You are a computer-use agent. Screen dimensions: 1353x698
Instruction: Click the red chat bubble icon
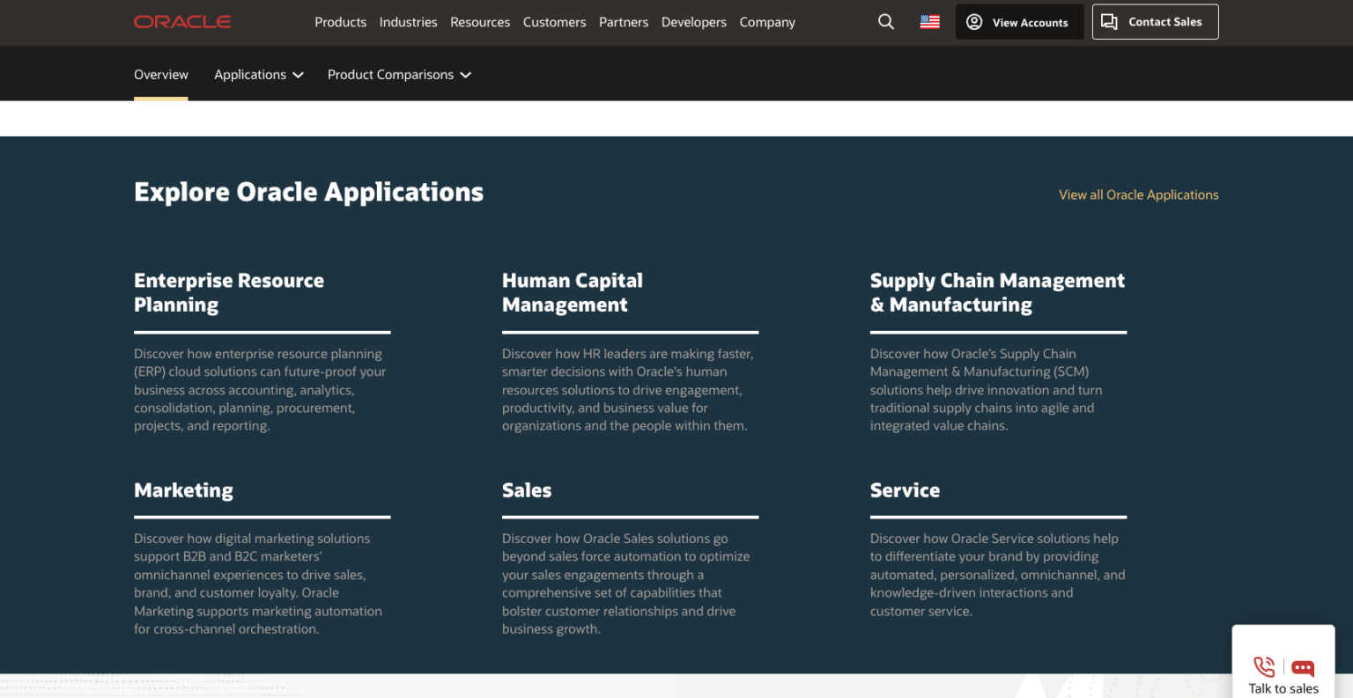(x=1303, y=668)
